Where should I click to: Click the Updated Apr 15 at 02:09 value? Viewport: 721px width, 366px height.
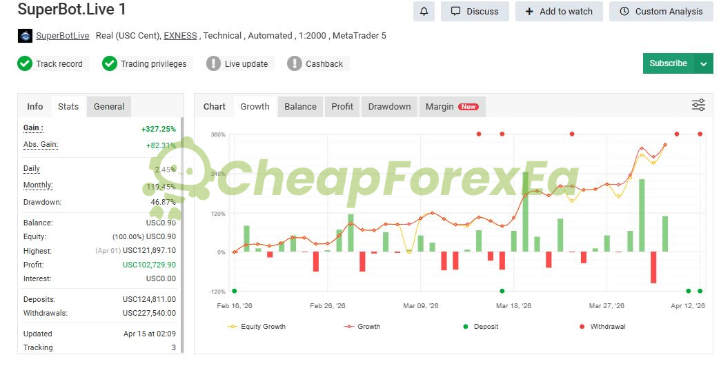150,334
